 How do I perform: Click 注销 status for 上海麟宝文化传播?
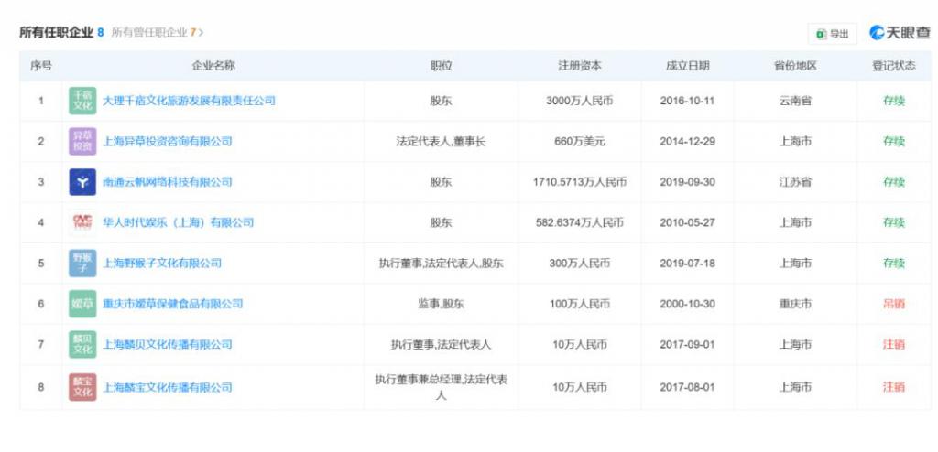click(x=894, y=387)
